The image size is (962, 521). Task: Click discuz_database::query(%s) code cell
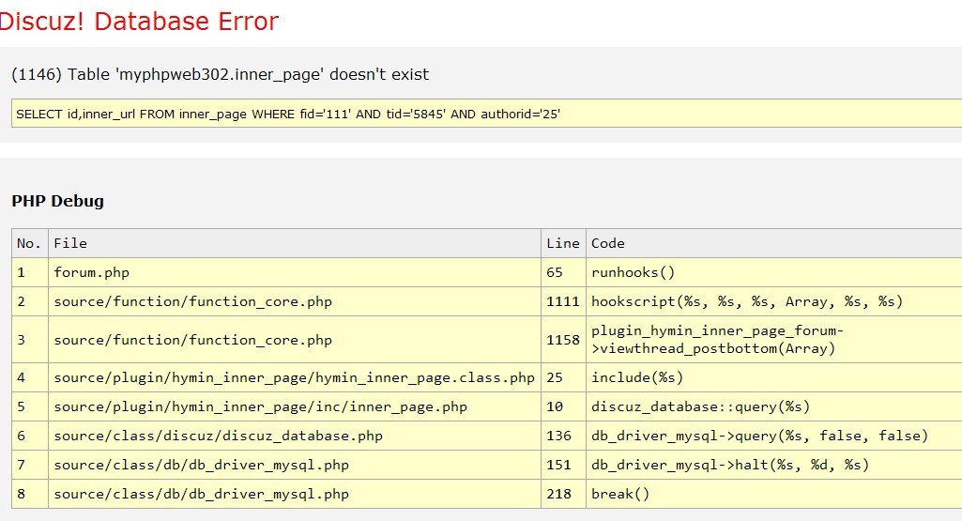(x=774, y=406)
